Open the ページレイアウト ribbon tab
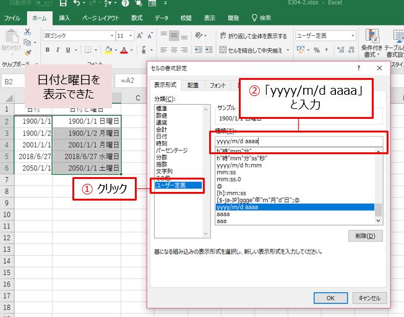The width and height of the screenshot is (404, 317). click(100, 18)
